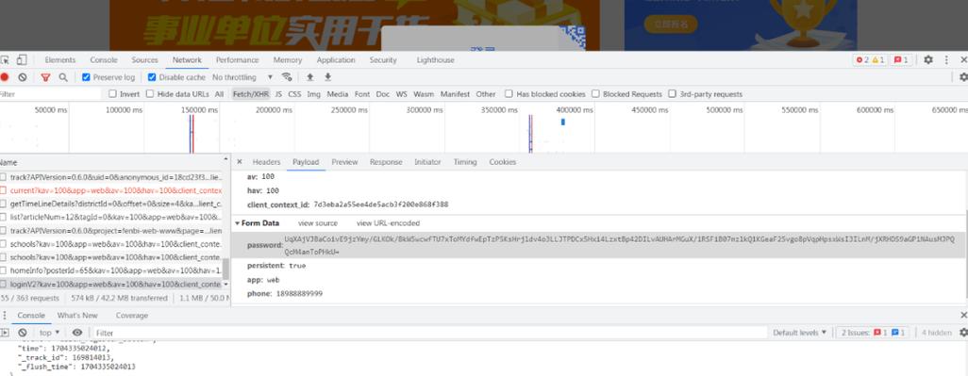Toggle the device toolbar icon

(x=22, y=59)
